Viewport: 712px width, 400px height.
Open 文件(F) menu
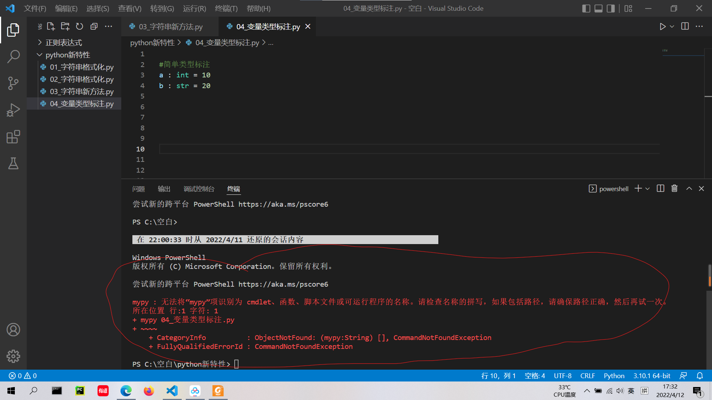[x=35, y=8]
